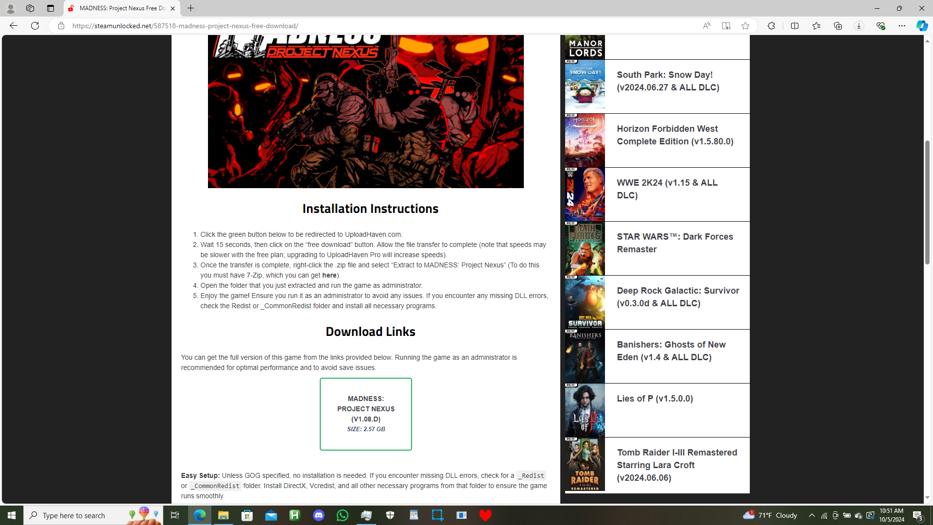Screen dimensions: 933x525
Task: Open the Downloads icon in toolbar
Action: [859, 26]
